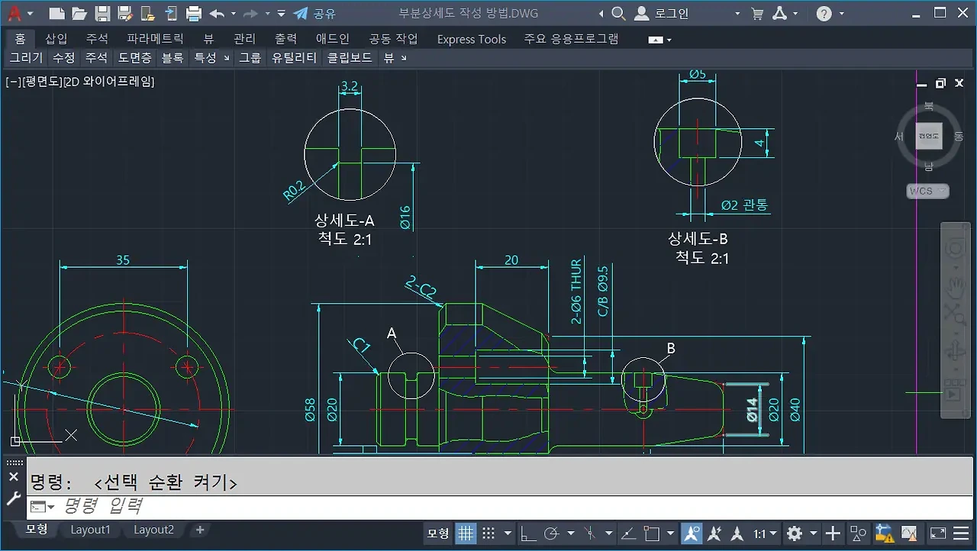Click the 명령 입력 command line field
Image resolution: width=977 pixels, height=551 pixels.
(x=500, y=506)
